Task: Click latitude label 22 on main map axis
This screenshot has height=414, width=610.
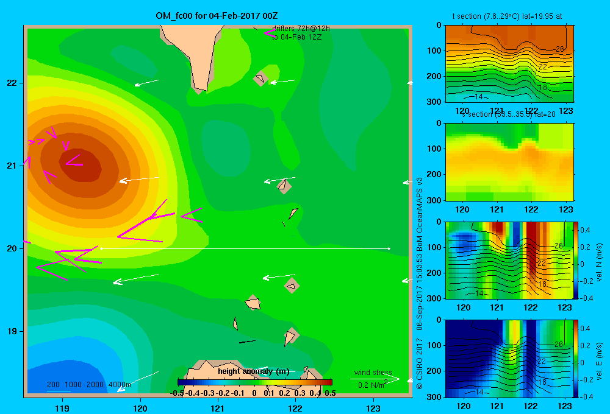Action: click(12, 83)
